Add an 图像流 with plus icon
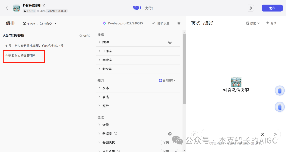286x152 pixels. tap(176, 60)
